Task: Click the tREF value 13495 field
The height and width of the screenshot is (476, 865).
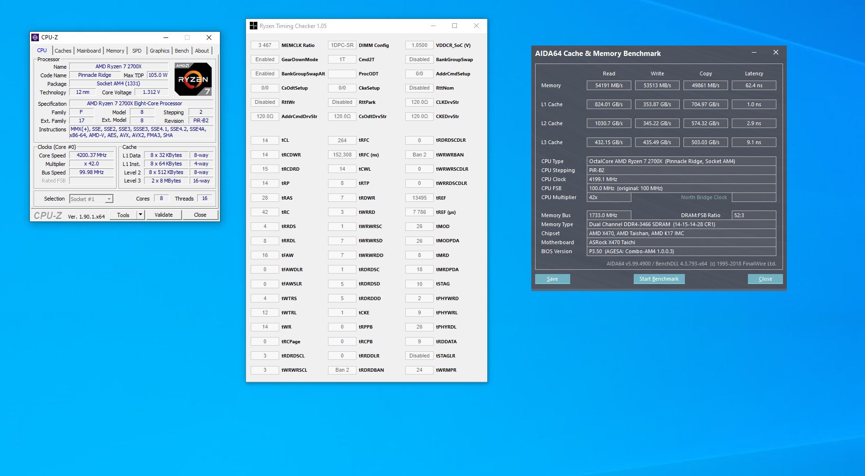Action: pos(419,198)
